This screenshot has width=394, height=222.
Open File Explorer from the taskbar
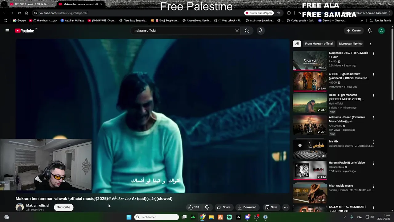pyautogui.click(x=211, y=217)
